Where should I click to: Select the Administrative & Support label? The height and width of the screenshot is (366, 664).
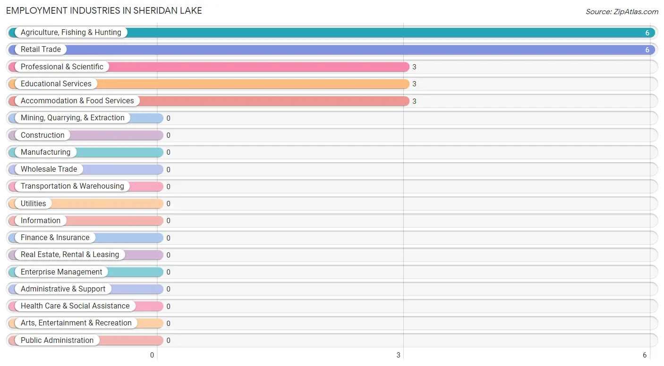(63, 289)
